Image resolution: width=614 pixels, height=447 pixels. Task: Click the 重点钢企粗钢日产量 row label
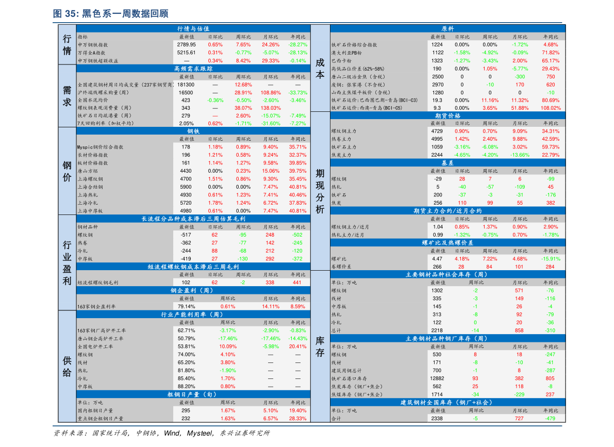tap(100, 419)
